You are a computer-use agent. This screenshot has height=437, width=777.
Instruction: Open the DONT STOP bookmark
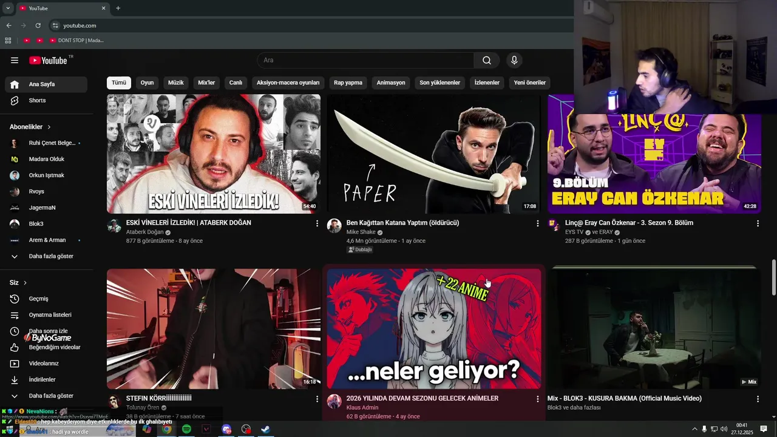pos(76,41)
